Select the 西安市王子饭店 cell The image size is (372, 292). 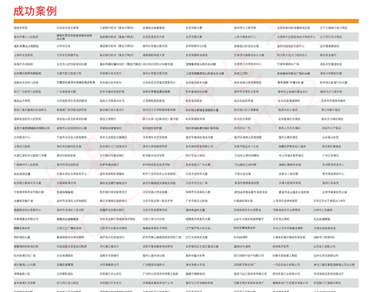(331, 128)
